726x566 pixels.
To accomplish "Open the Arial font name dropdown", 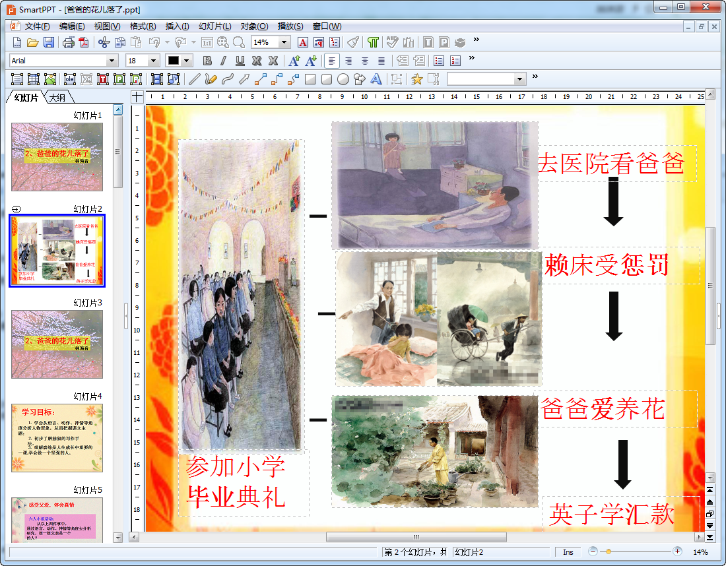I will click(112, 61).
